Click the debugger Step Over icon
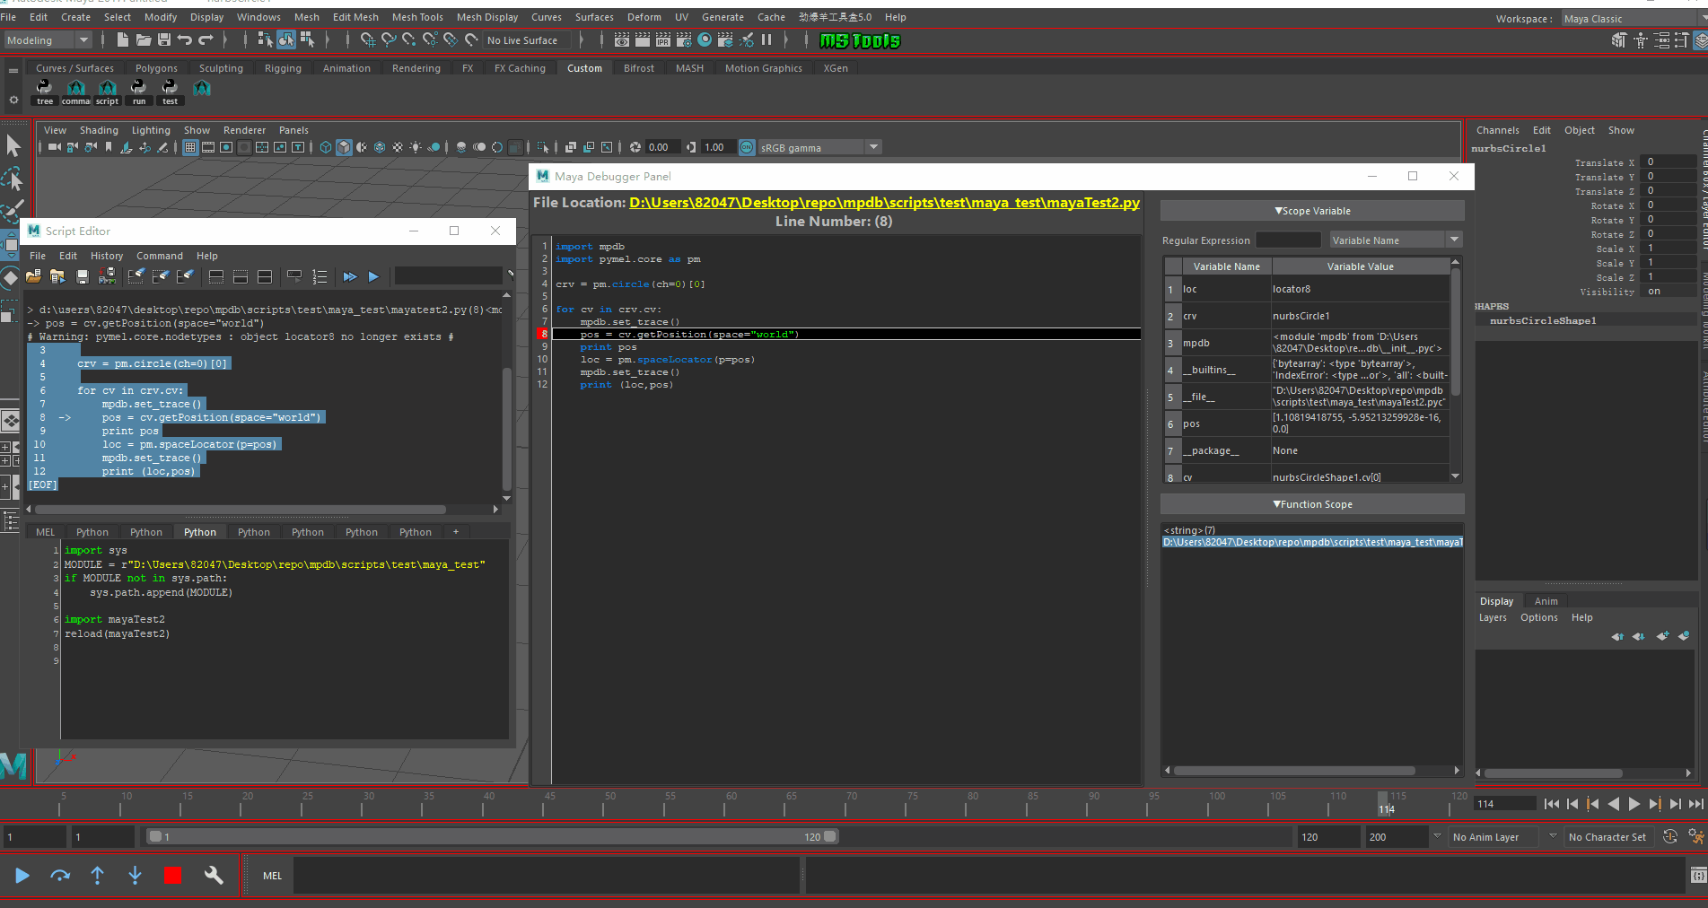Viewport: 1708px width, 908px height. 60,875
